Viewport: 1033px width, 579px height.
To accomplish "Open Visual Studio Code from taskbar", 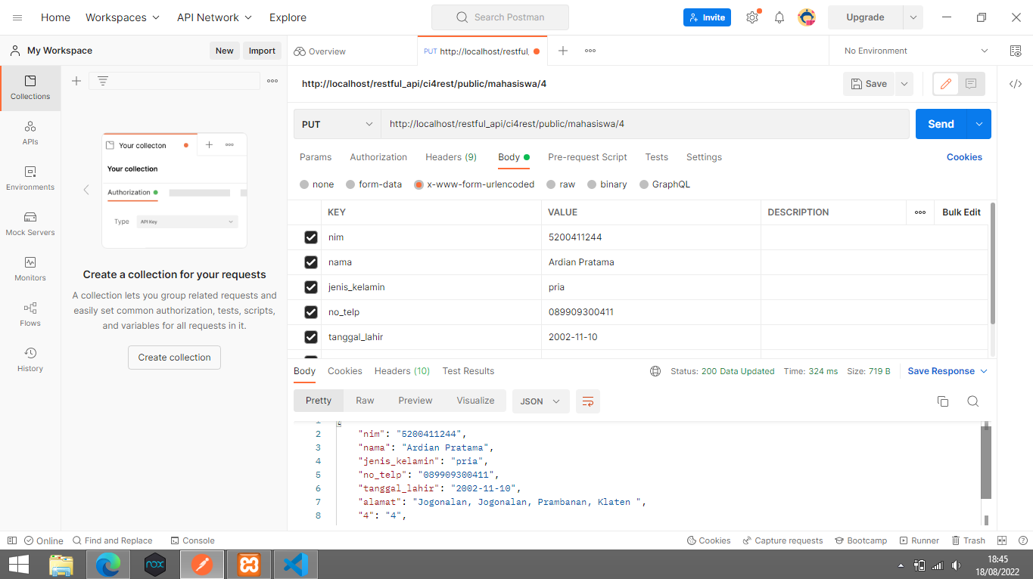I will tap(296, 565).
